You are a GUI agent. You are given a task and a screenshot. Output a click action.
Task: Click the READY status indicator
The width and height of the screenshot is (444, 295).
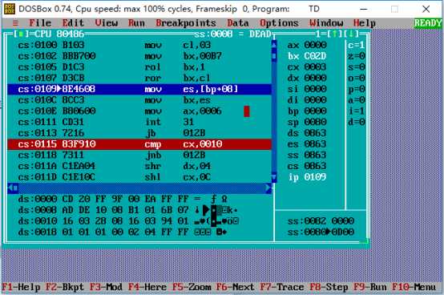coord(428,23)
